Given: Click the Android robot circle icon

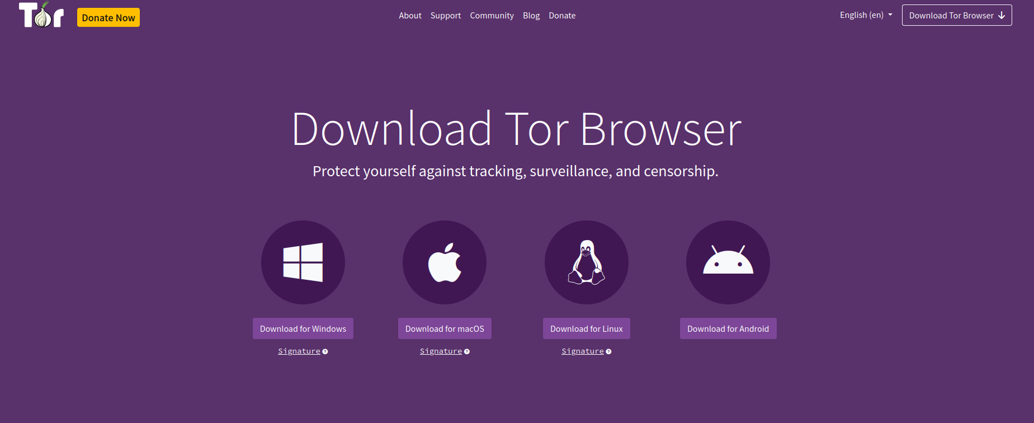Looking at the screenshot, I should tap(728, 262).
